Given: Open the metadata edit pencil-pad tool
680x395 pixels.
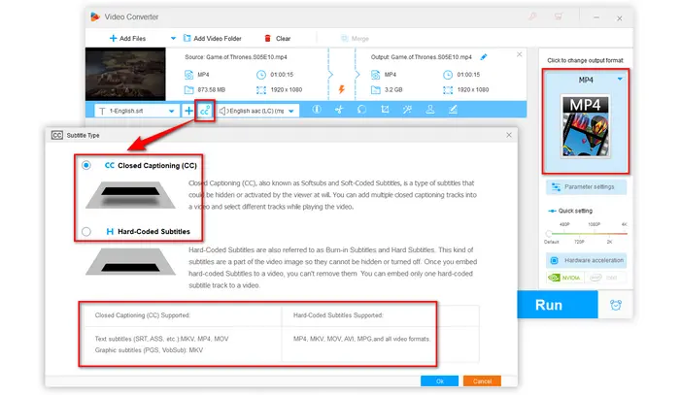Looking at the screenshot, I should 453,110.
